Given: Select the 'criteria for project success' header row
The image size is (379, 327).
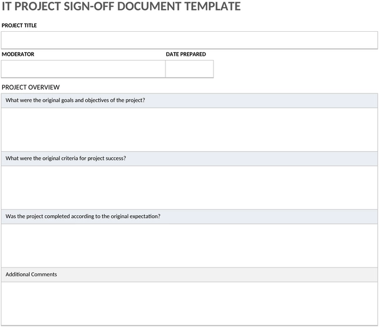Looking at the screenshot, I should point(189,159).
